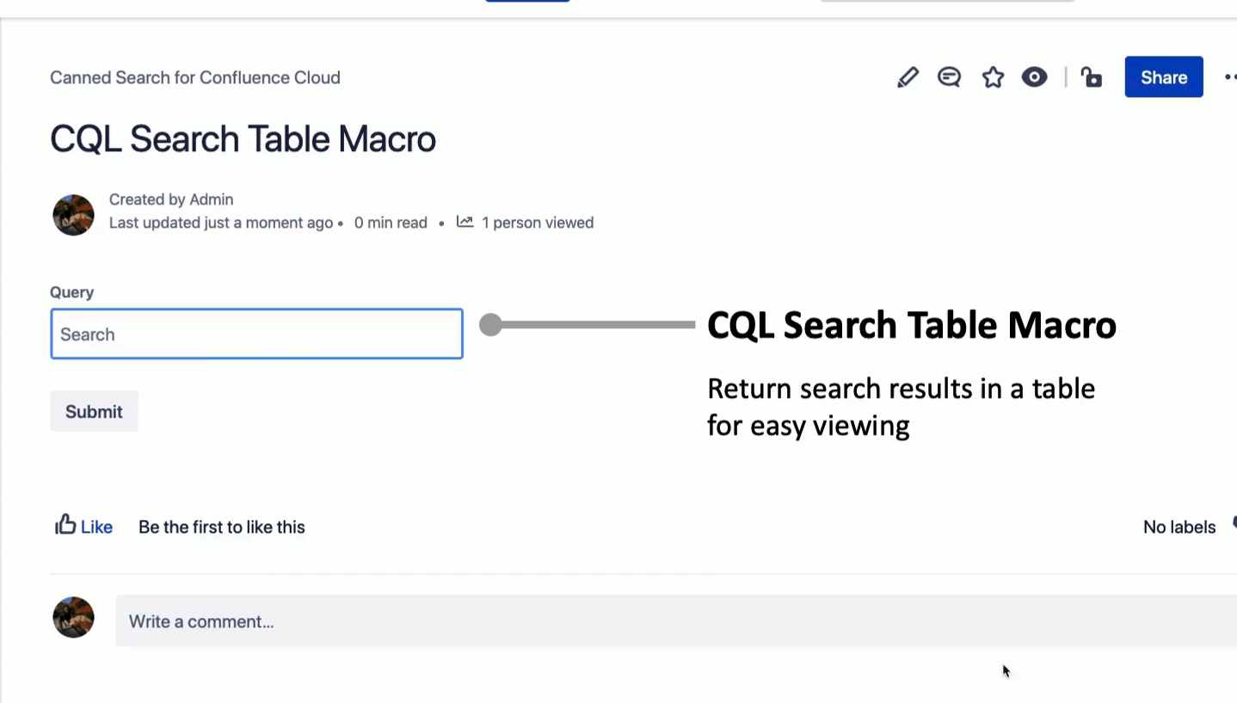
Task: Click into the Write a comment field
Action: pos(671,621)
